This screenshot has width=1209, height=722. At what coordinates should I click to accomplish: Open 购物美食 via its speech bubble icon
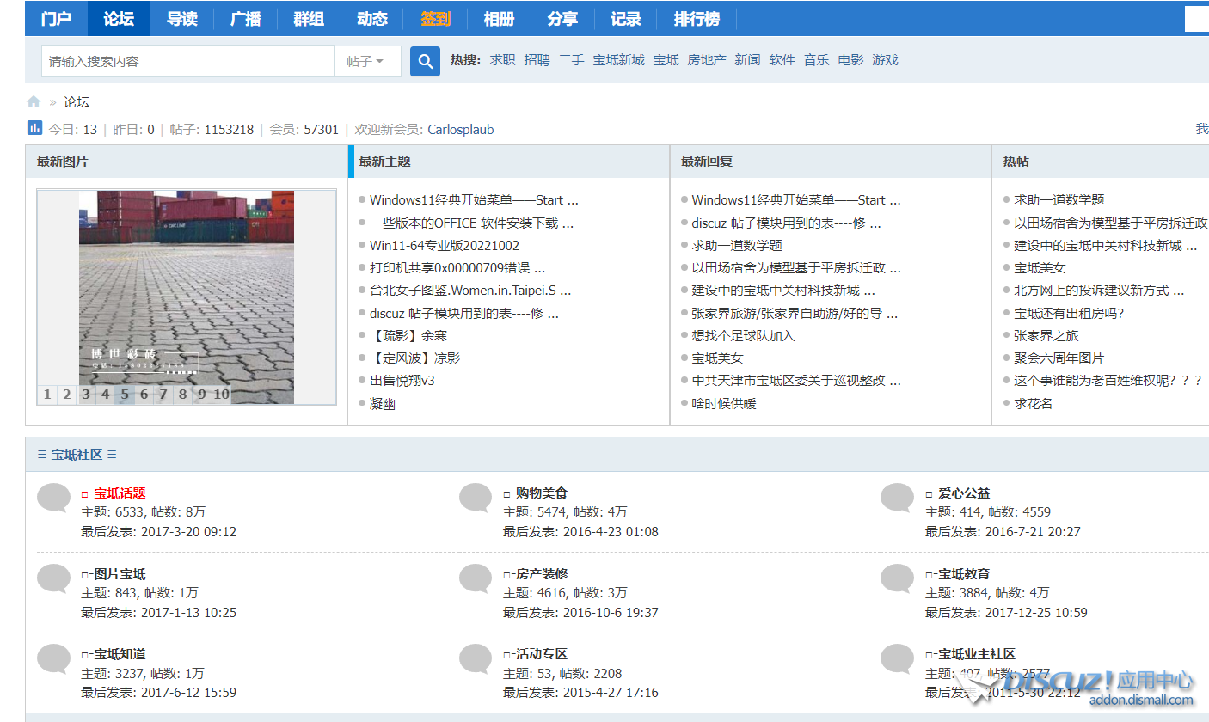tap(476, 498)
